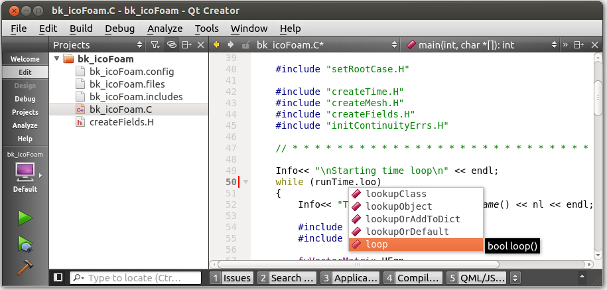Build project with the hammer icon
The height and width of the screenshot is (290, 607).
click(25, 267)
